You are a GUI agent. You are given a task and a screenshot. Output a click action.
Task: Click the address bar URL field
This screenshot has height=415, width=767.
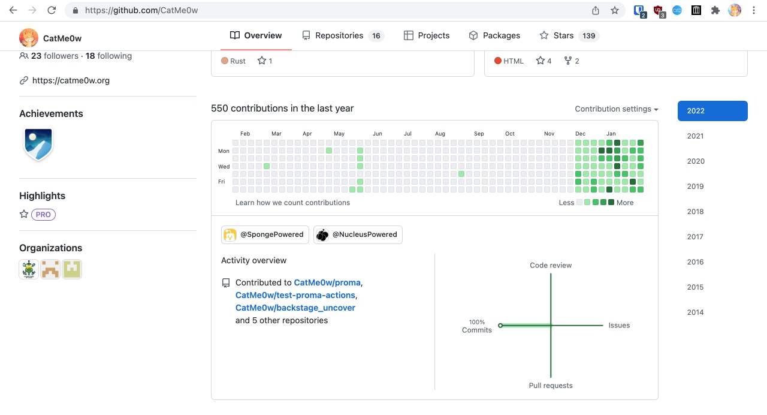coord(330,10)
